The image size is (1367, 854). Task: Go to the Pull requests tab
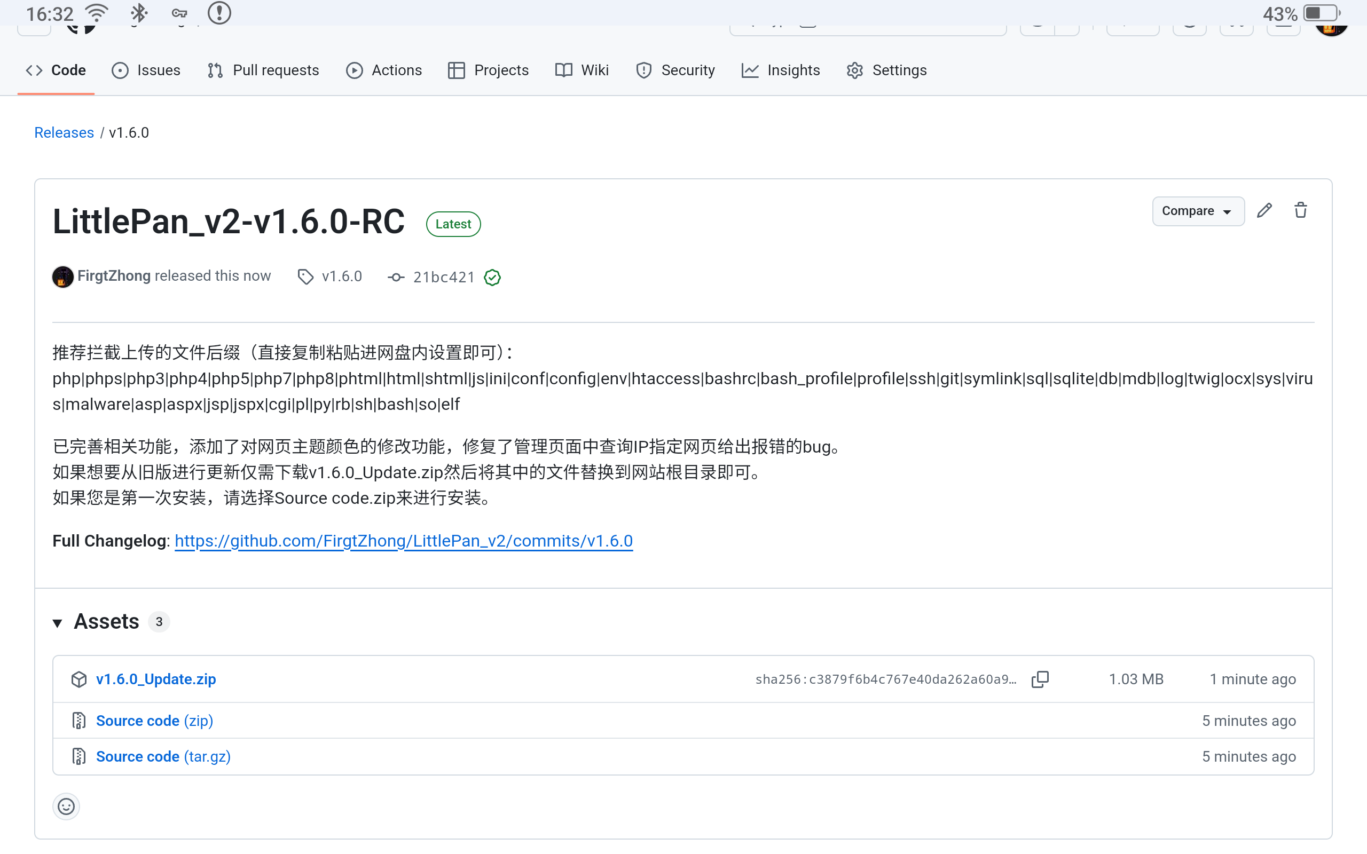[x=263, y=70]
